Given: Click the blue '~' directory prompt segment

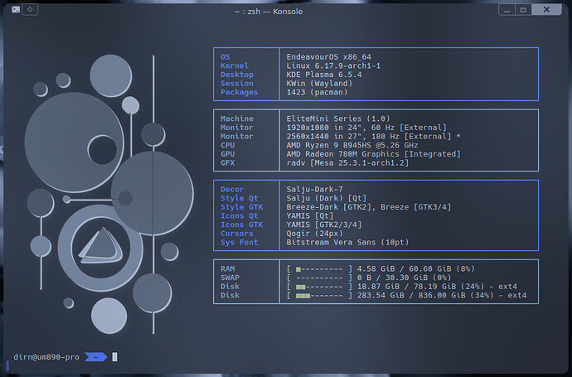Looking at the screenshot, I should click(x=95, y=357).
